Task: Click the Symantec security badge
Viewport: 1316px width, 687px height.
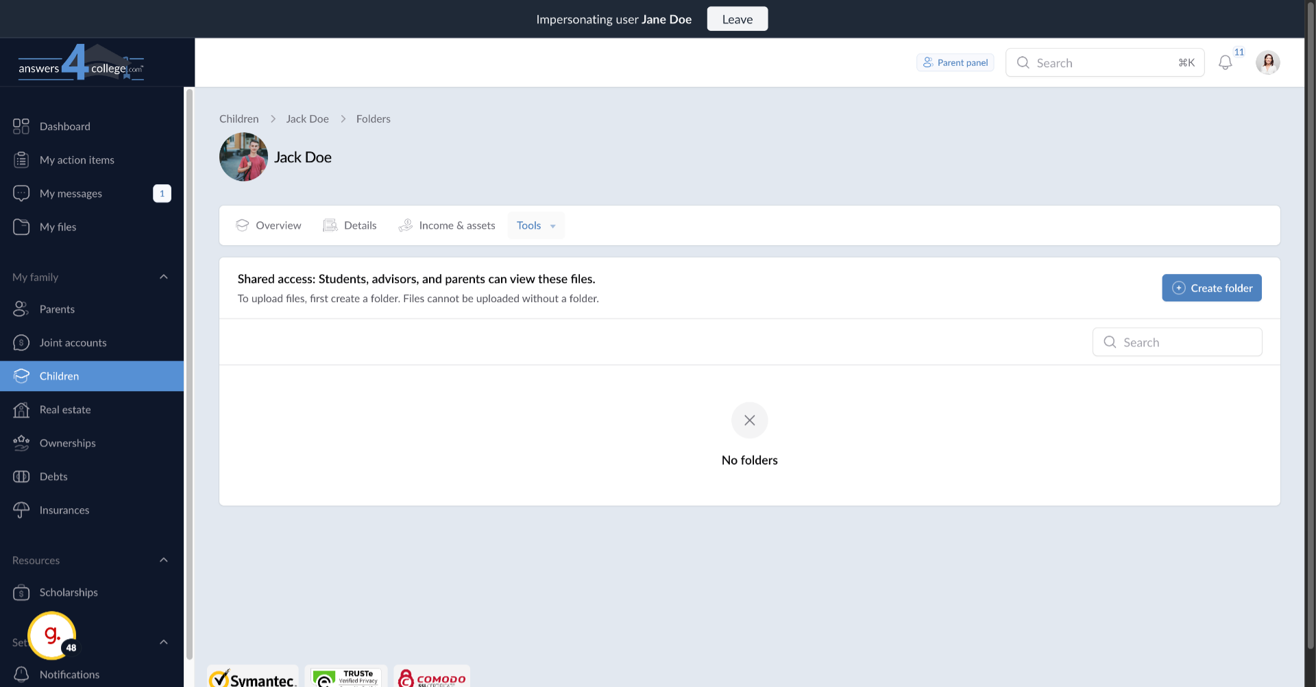Action: pyautogui.click(x=253, y=677)
